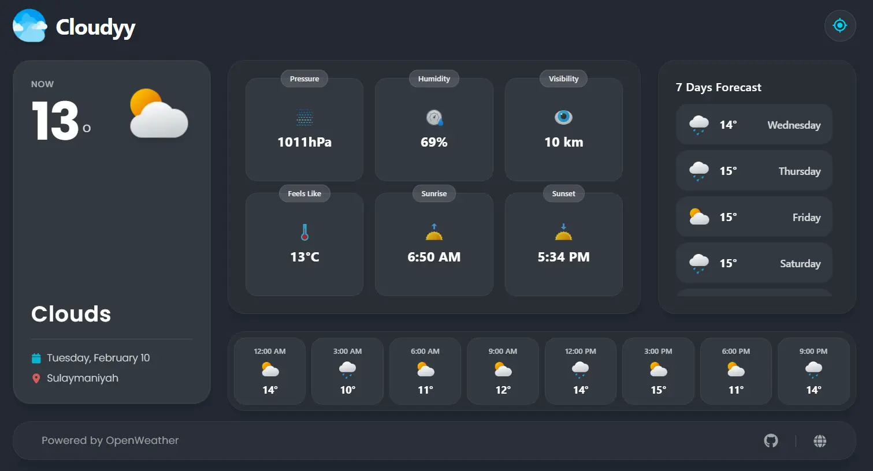Click the Cloudyy cloud logo icon
The height and width of the screenshot is (471, 873).
[x=30, y=26]
